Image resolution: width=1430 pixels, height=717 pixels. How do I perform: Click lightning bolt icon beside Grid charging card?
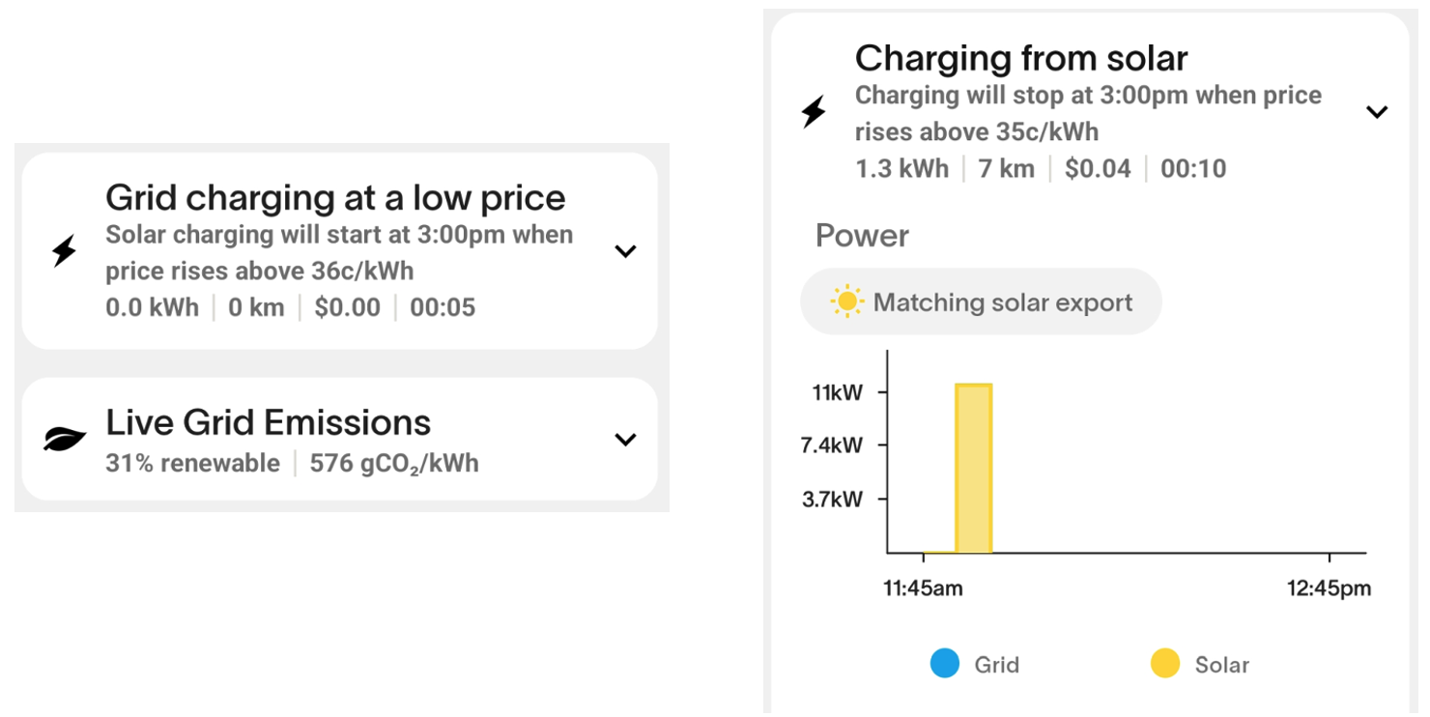pos(64,251)
